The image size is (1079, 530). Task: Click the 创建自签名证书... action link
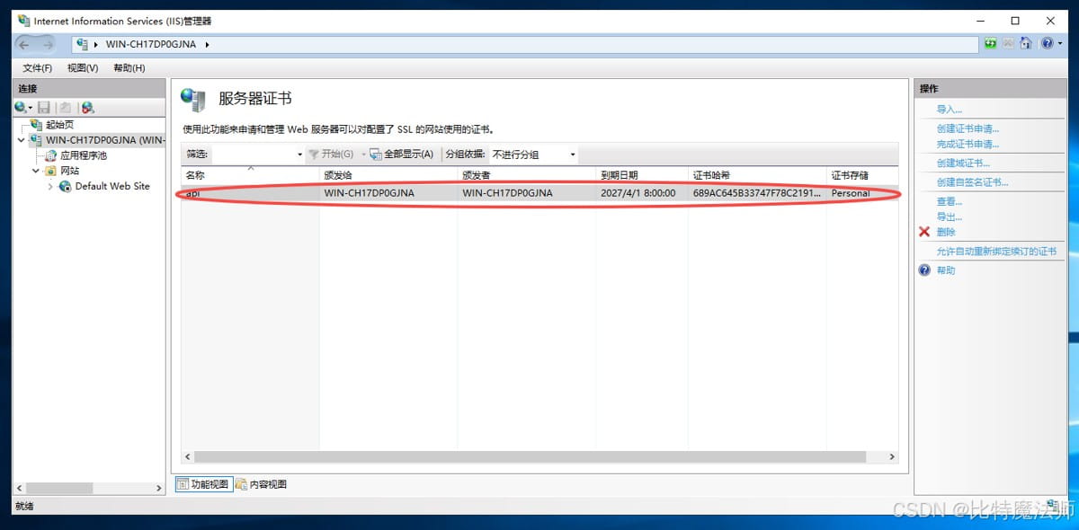point(973,182)
